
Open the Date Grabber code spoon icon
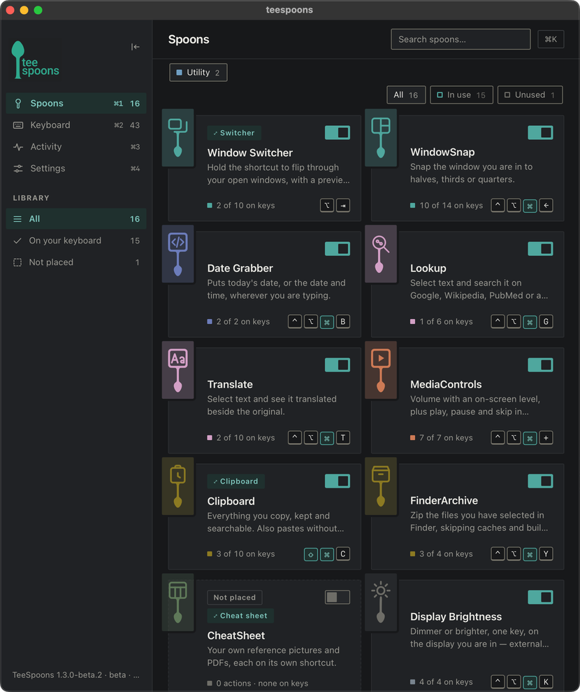(177, 254)
